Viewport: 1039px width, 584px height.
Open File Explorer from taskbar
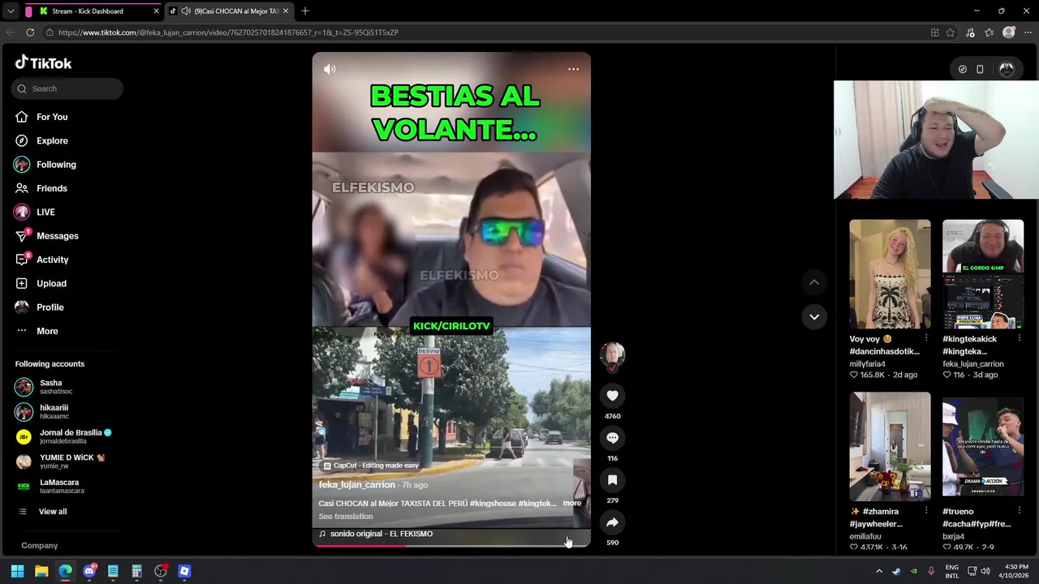coord(41,571)
